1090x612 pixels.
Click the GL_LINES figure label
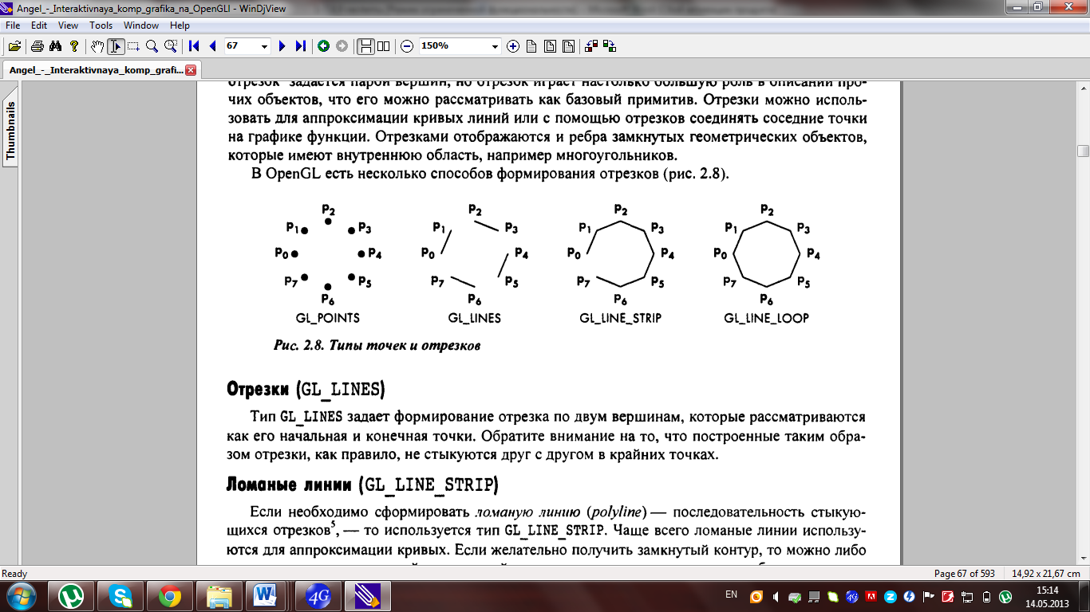tap(474, 318)
